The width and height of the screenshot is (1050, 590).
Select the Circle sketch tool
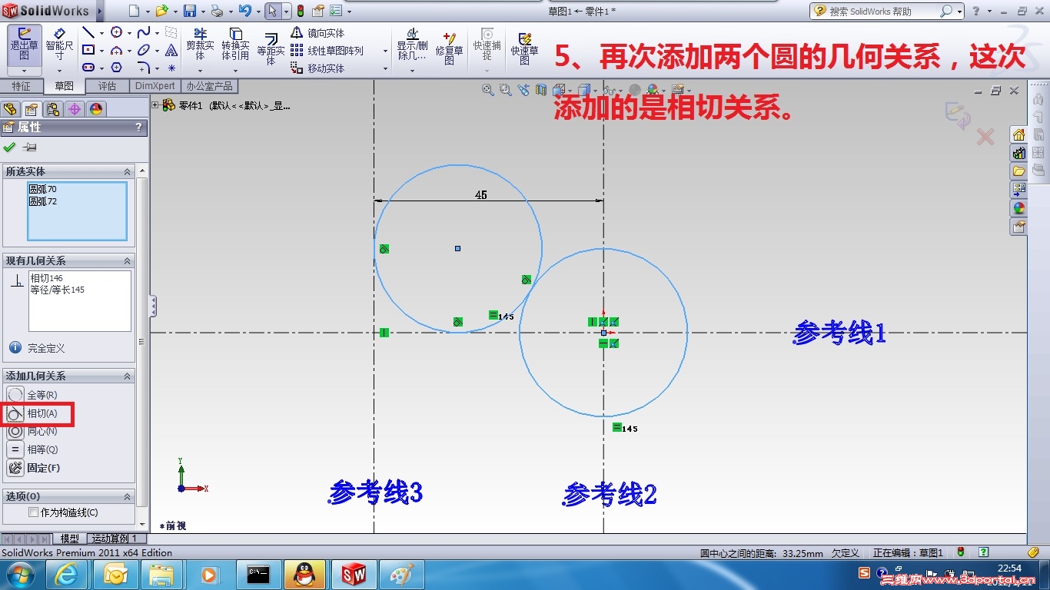(x=116, y=32)
